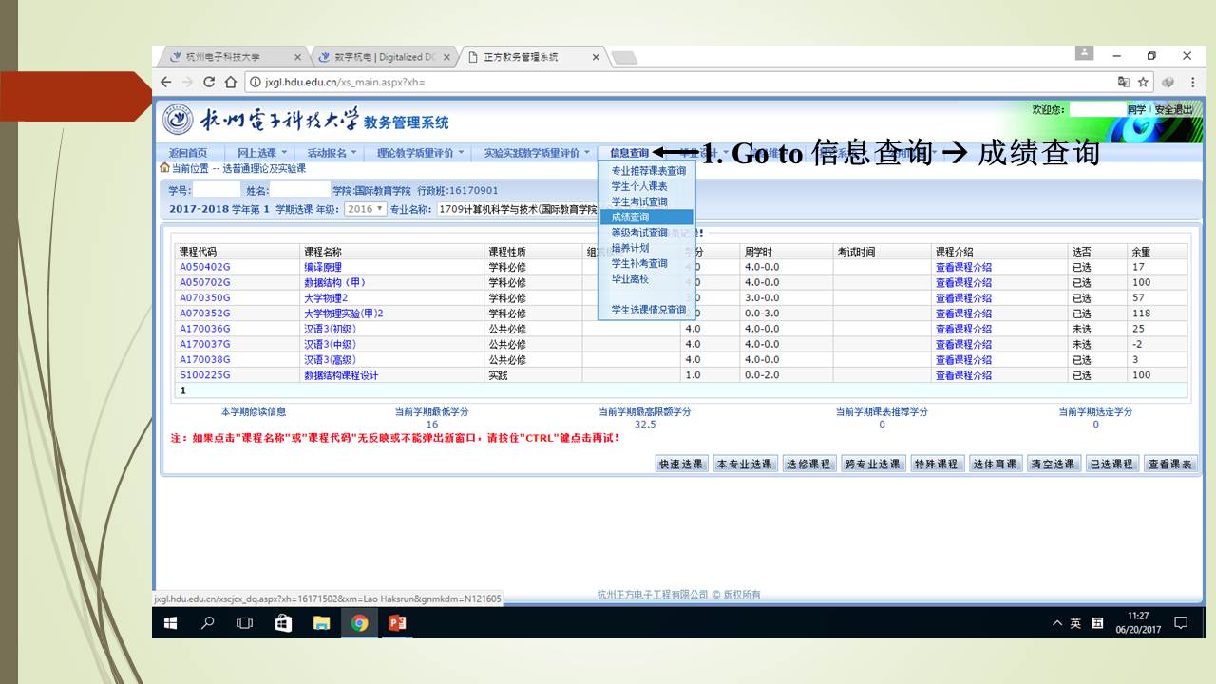Select 学生选课情况查询 from the dropdown
The height and width of the screenshot is (684, 1216).
648,310
